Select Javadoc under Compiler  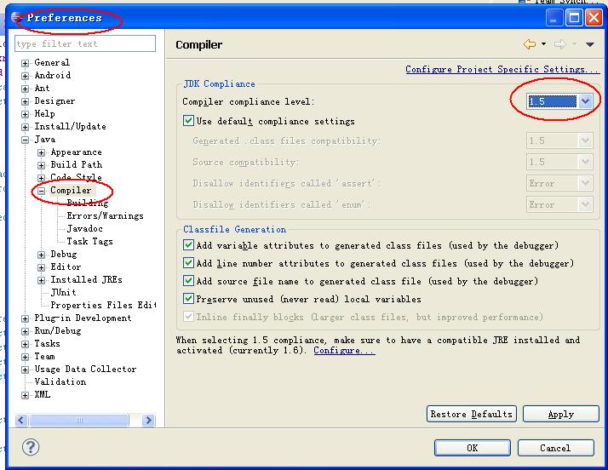pos(84,228)
